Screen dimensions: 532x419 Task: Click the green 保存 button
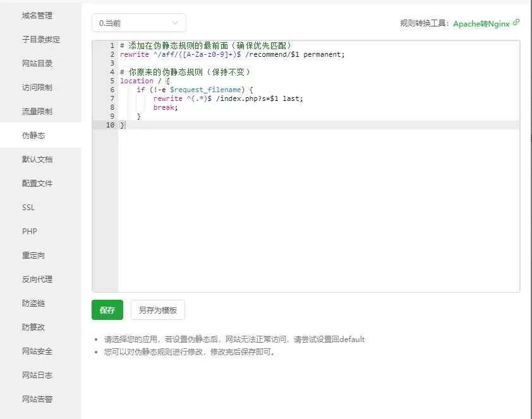(107, 310)
